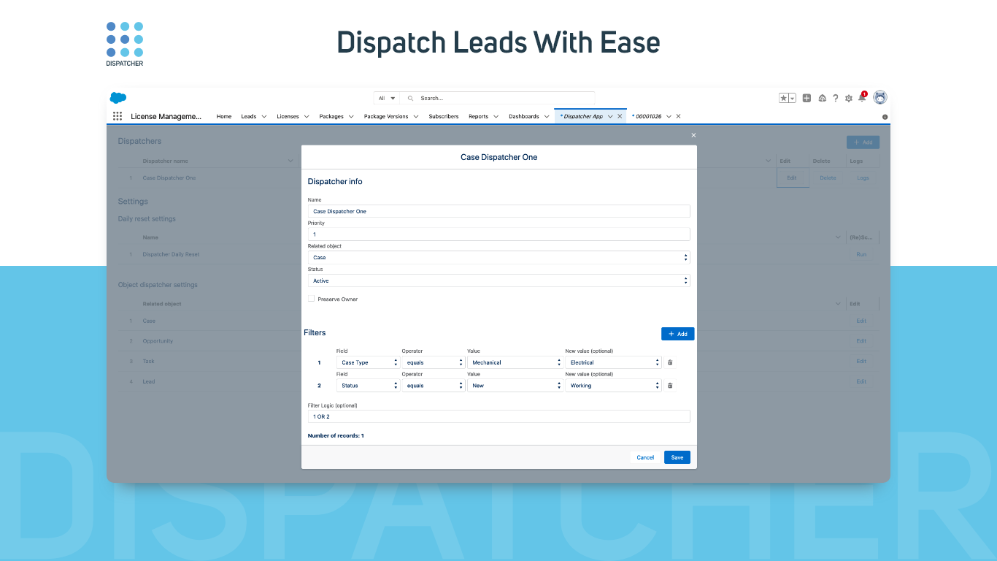Switch to the Subscribers tab
Screen dimensions: 997x561
point(444,116)
